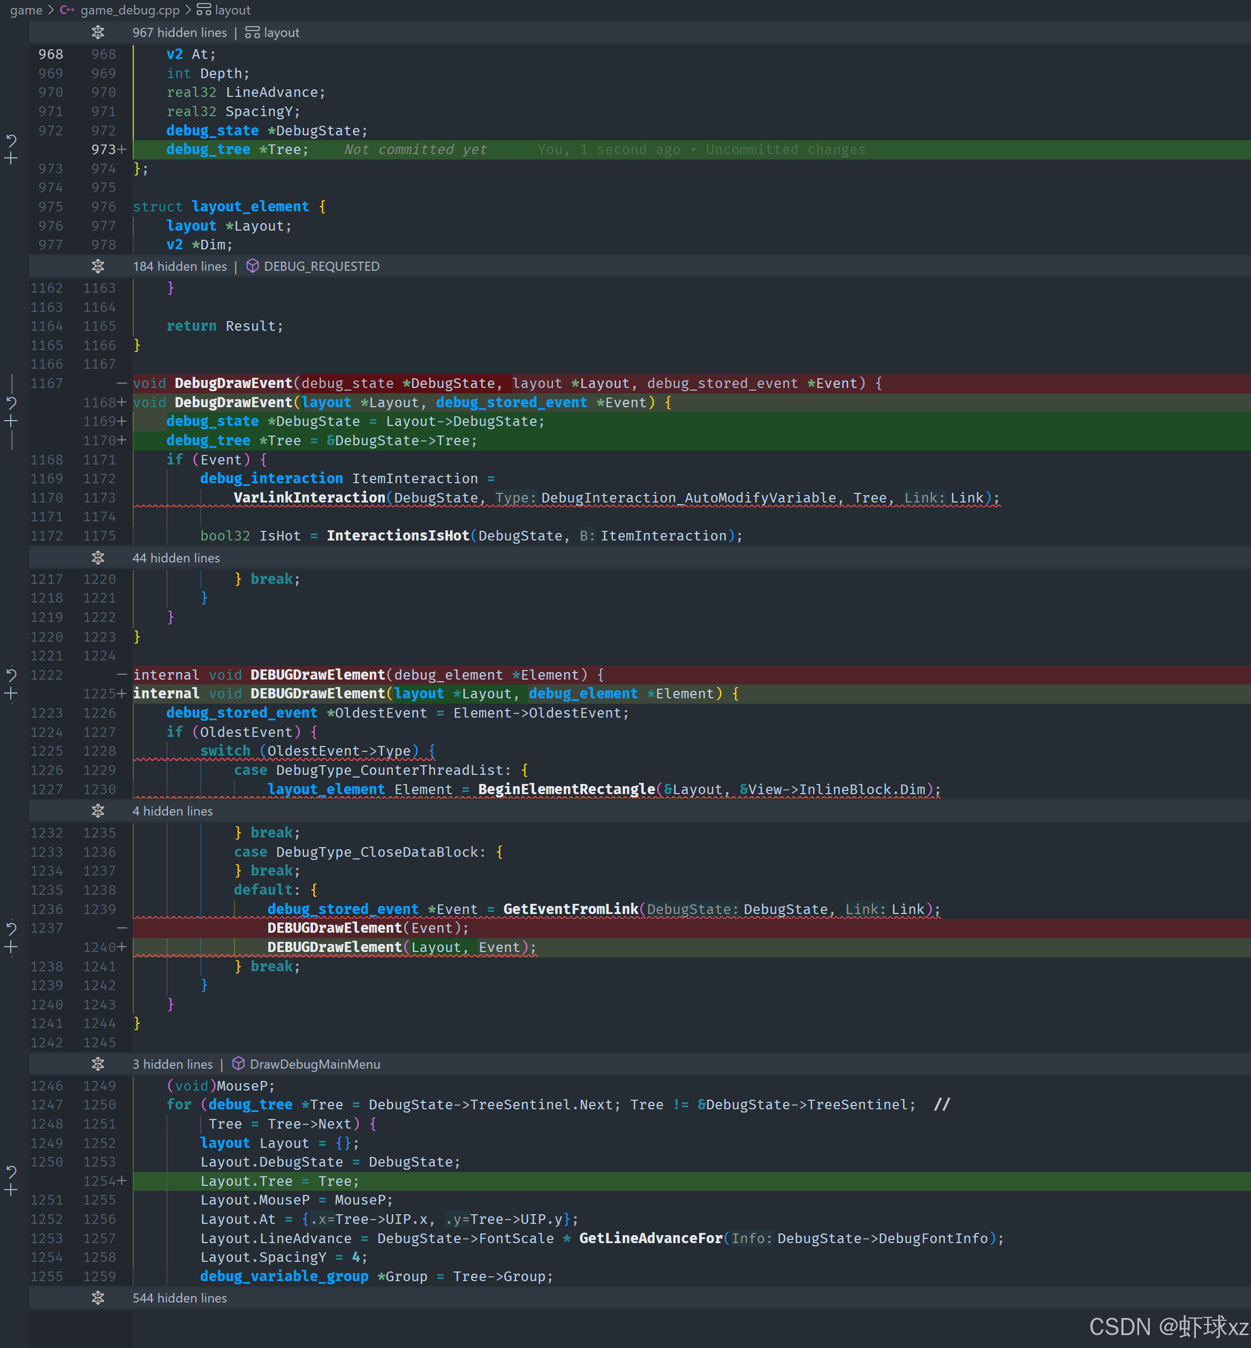Click the layout symbol beside 967 hidden lines
Viewport: 1251px width, 1348px height.
point(280,33)
